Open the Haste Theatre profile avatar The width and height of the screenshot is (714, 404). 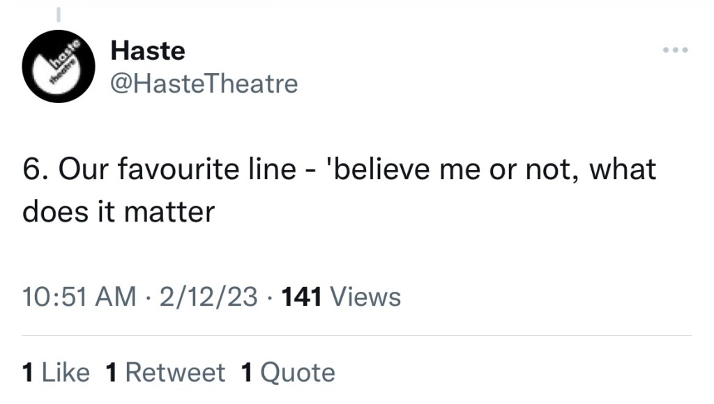[57, 67]
